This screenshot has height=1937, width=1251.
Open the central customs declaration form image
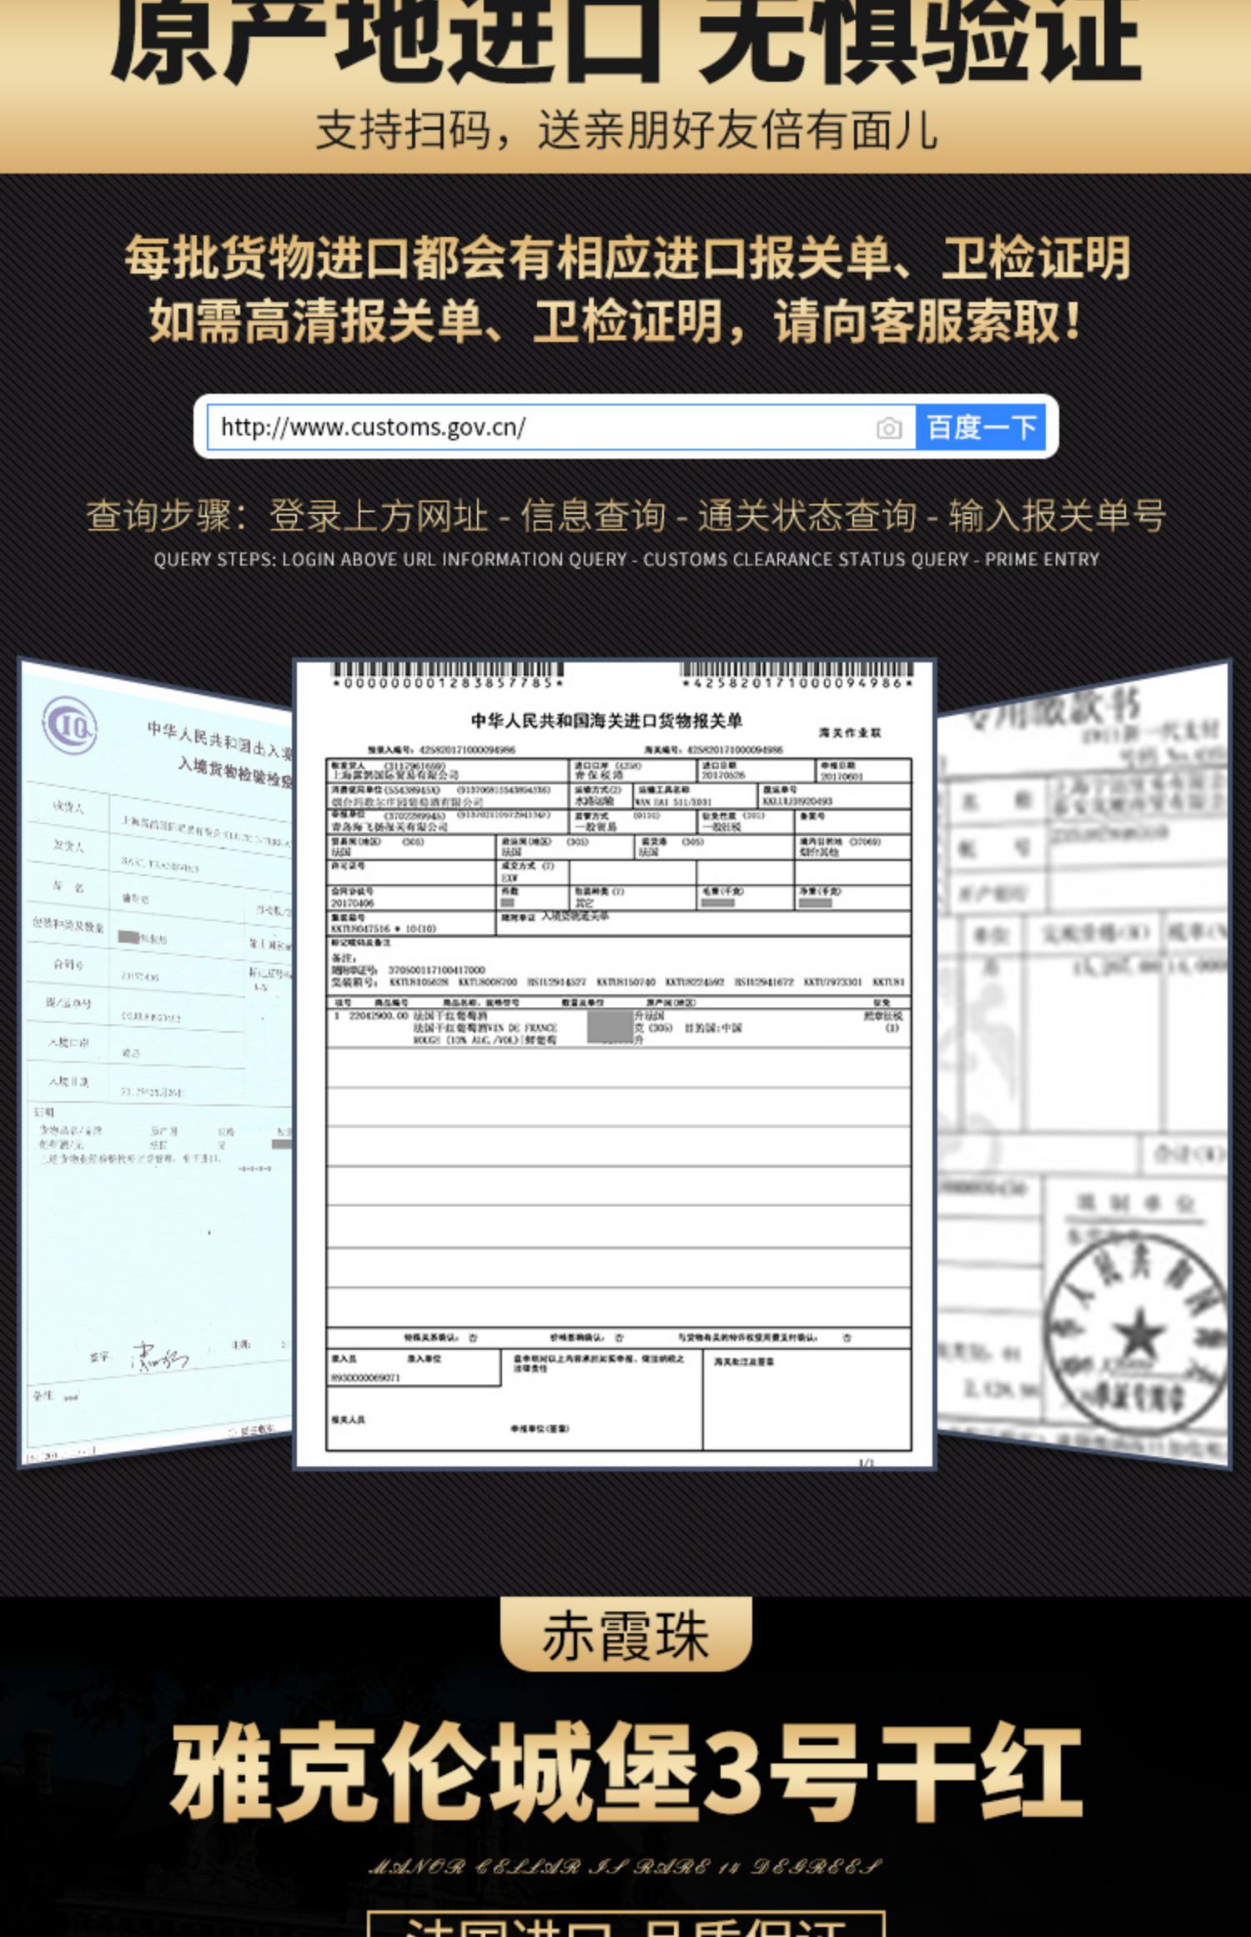click(615, 1064)
